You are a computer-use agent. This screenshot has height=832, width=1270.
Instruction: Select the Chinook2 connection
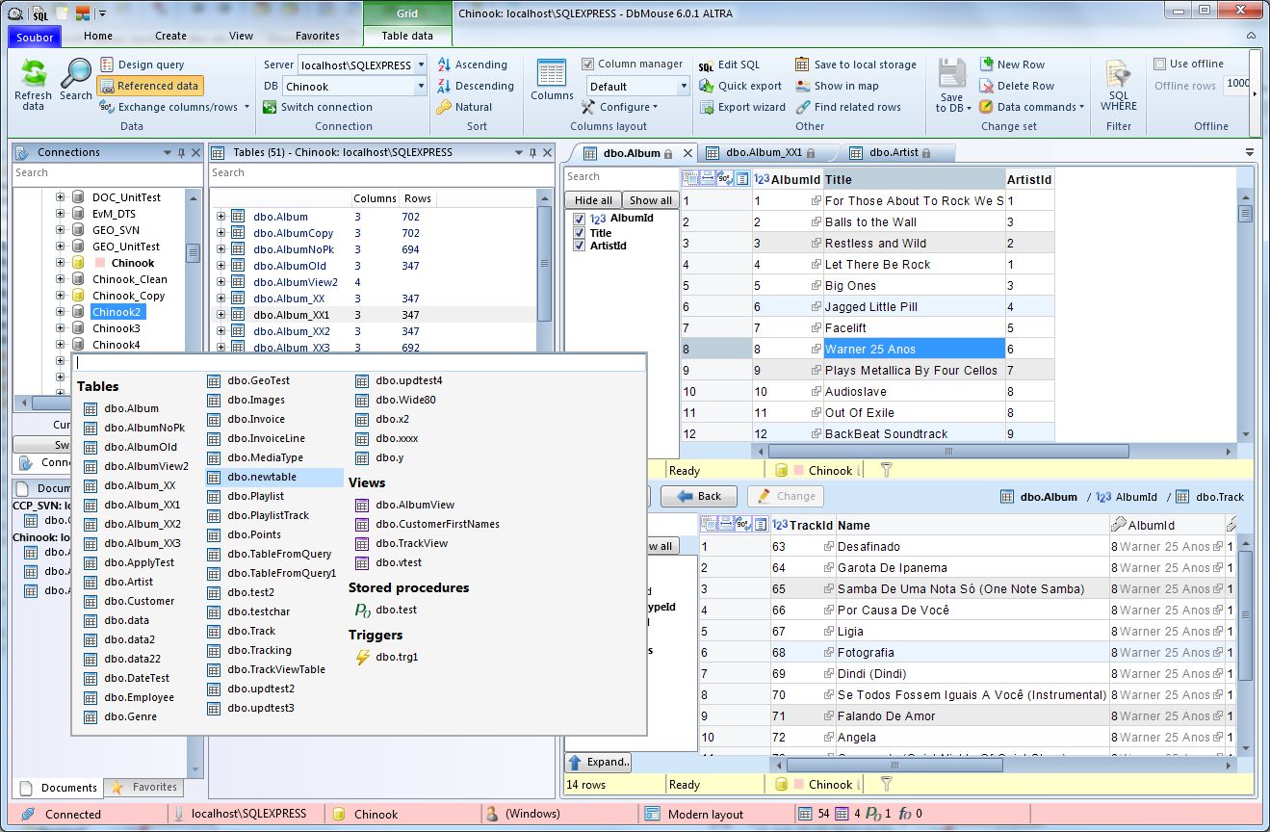pos(117,312)
